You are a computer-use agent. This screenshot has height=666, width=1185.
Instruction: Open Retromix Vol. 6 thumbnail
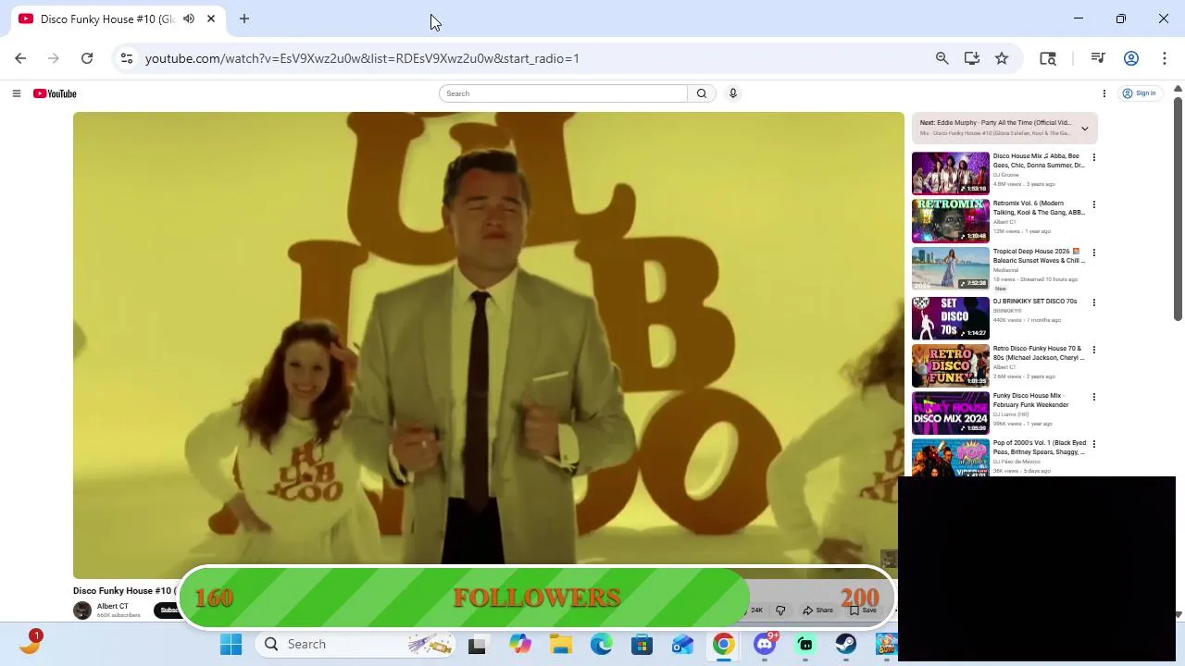951,220
